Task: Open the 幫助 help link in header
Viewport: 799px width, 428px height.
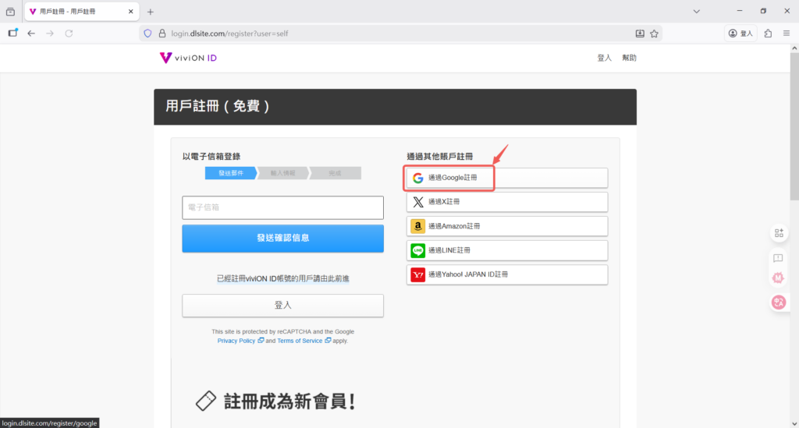Action: click(629, 58)
